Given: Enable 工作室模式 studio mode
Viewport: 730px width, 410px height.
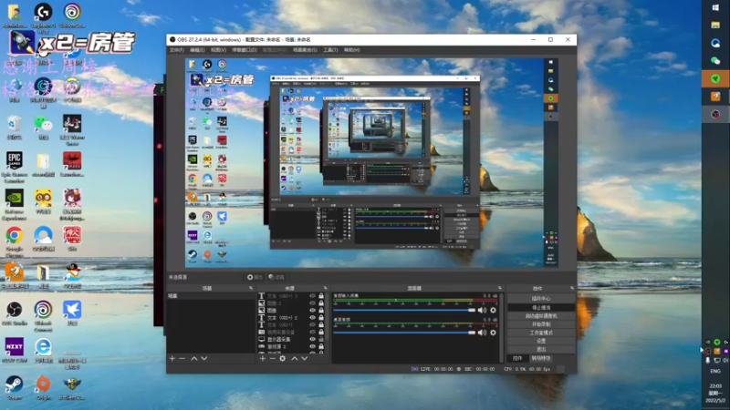Looking at the screenshot, I should point(541,333).
